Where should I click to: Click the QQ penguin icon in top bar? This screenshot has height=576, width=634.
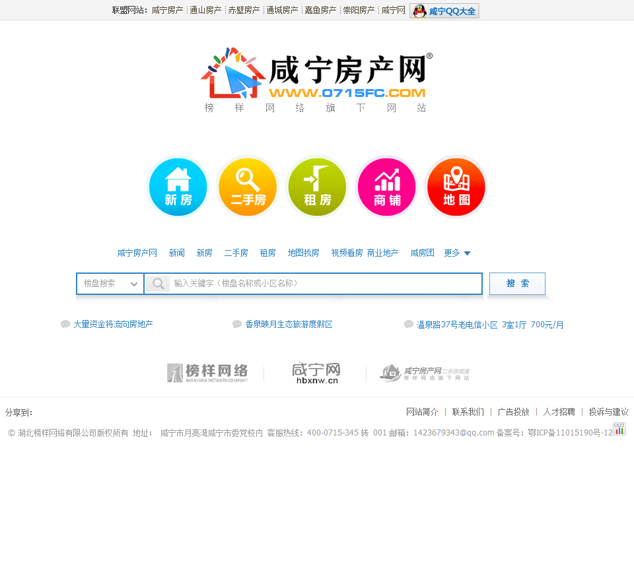coord(420,11)
